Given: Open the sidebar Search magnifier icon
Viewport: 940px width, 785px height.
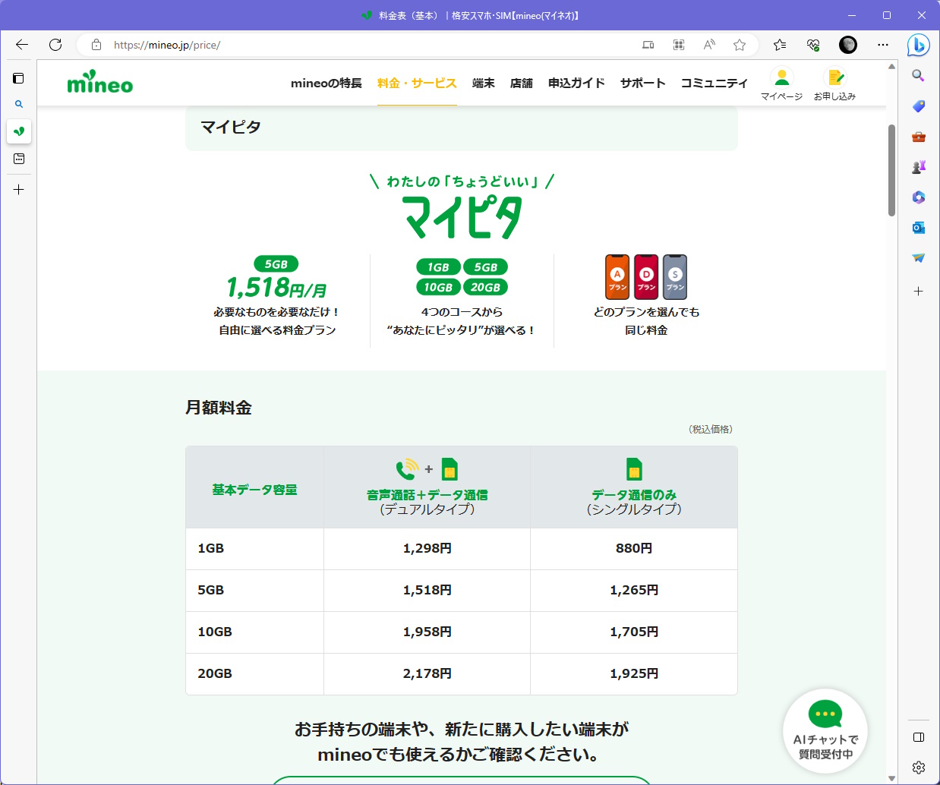Looking at the screenshot, I should tap(919, 75).
